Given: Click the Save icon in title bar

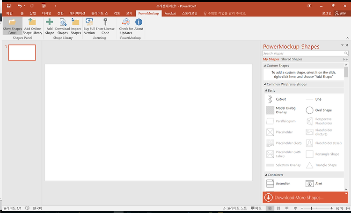Looking at the screenshot, I should (9, 6).
